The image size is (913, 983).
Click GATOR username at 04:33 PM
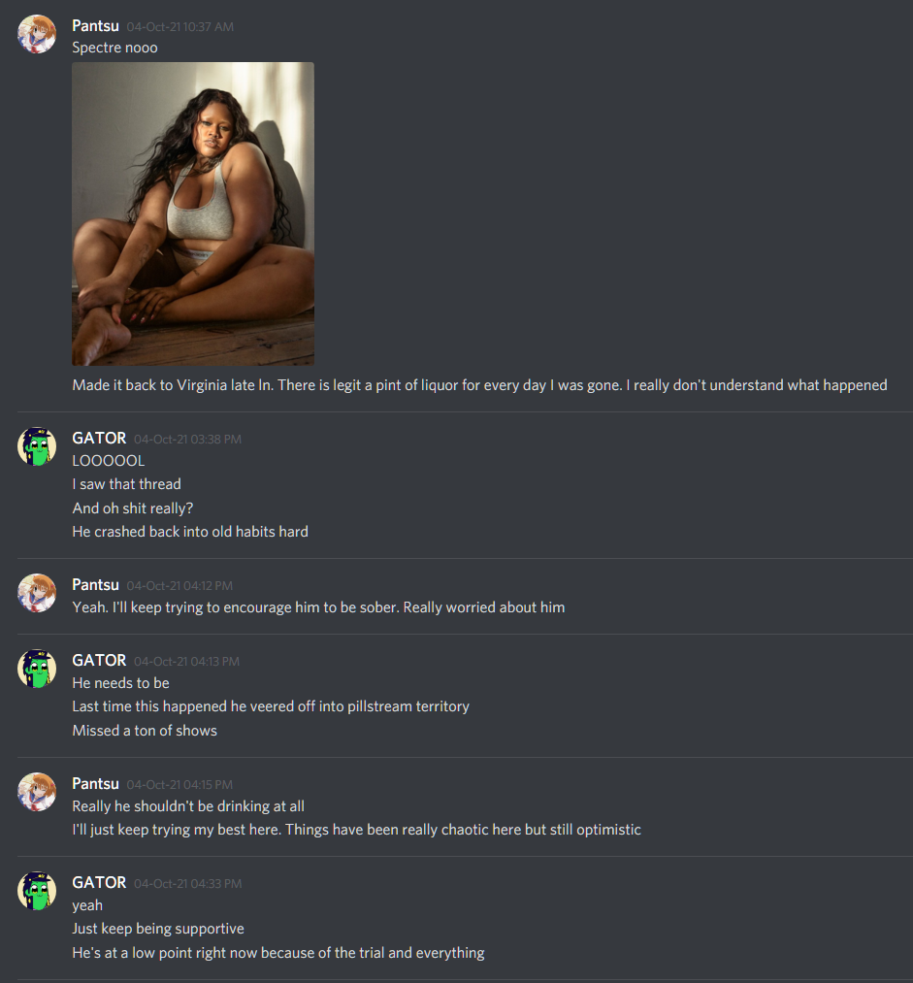tap(99, 883)
